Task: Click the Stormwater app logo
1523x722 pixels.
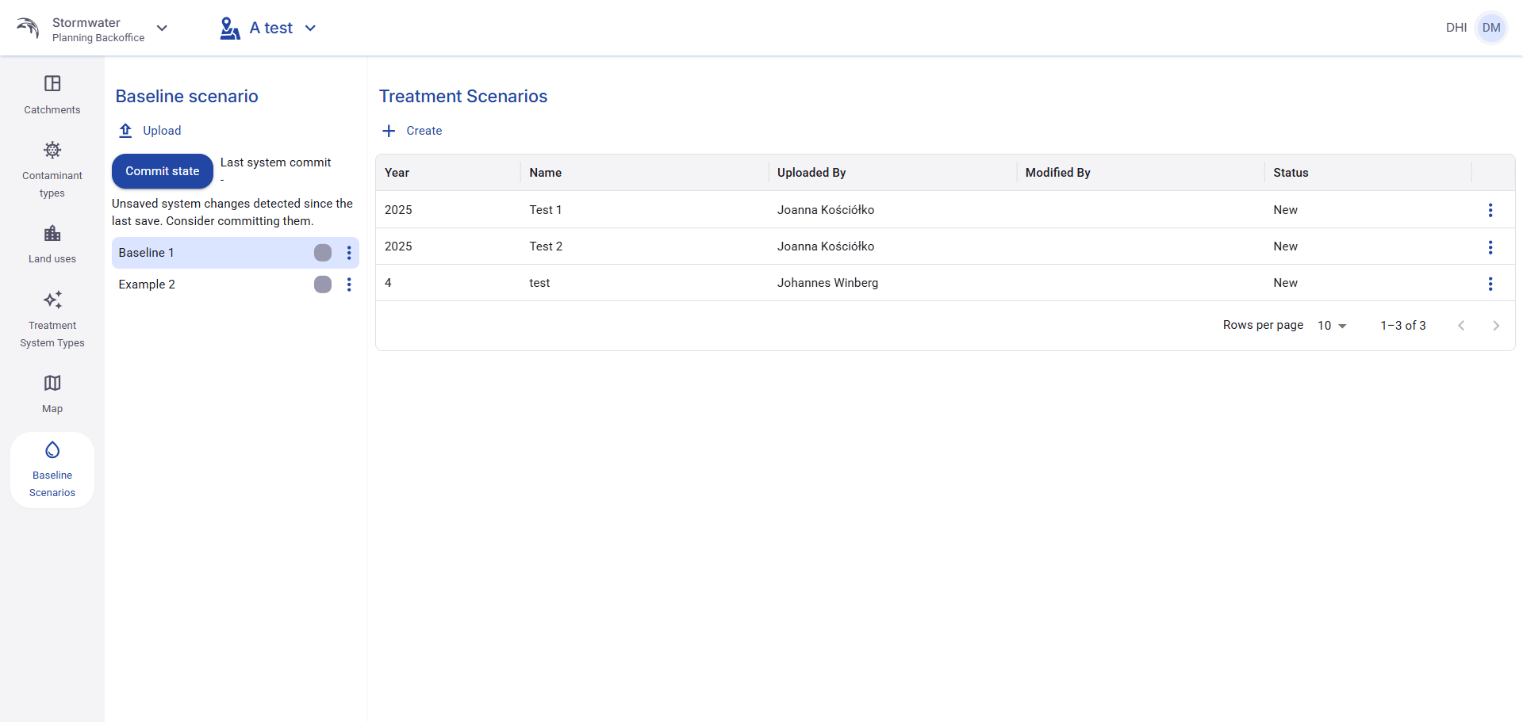Action: (x=28, y=29)
